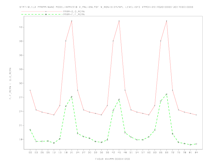The image size is (214, 166).
Task: Click y-axis tick label 39
Action: click(x=21, y=41)
